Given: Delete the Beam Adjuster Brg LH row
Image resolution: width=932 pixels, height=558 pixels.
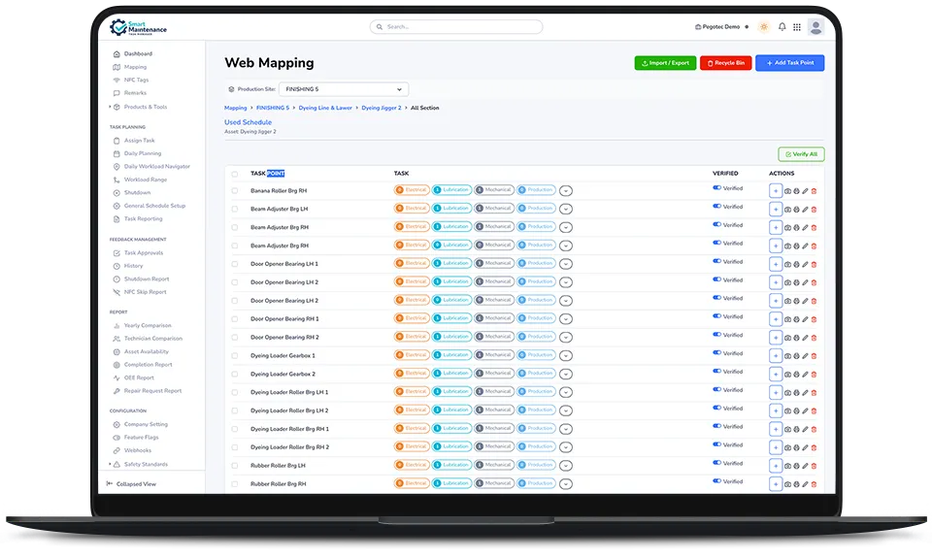Looking at the screenshot, I should coord(814,210).
